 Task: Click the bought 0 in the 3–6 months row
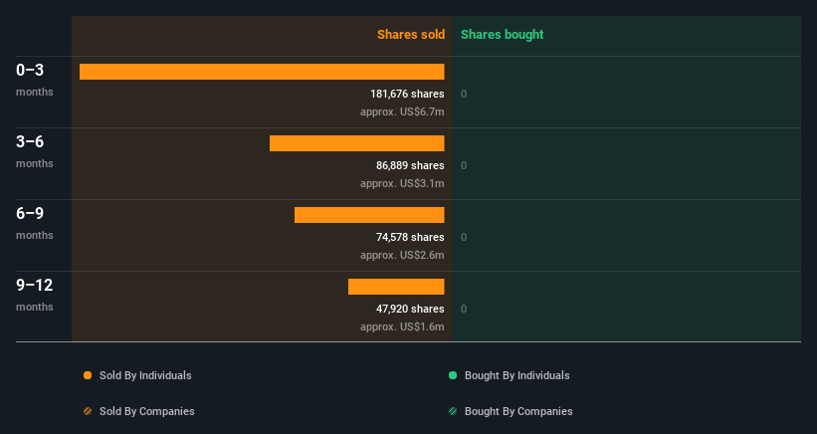tap(464, 165)
